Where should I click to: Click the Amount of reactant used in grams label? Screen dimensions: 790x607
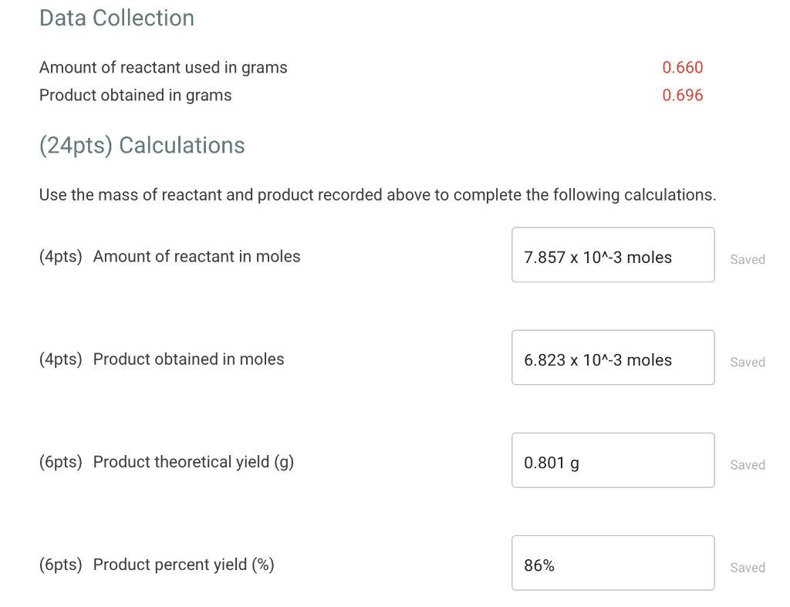click(163, 67)
